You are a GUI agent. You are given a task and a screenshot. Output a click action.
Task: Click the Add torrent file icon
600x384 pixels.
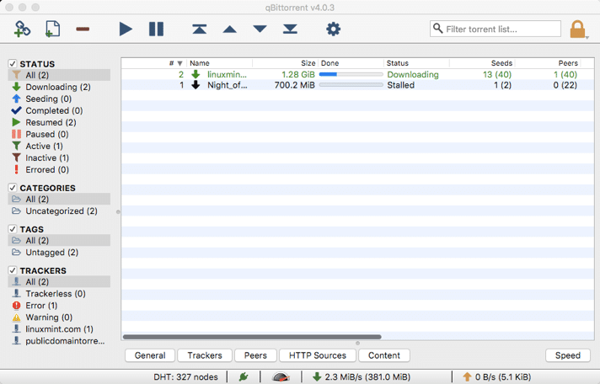point(52,29)
